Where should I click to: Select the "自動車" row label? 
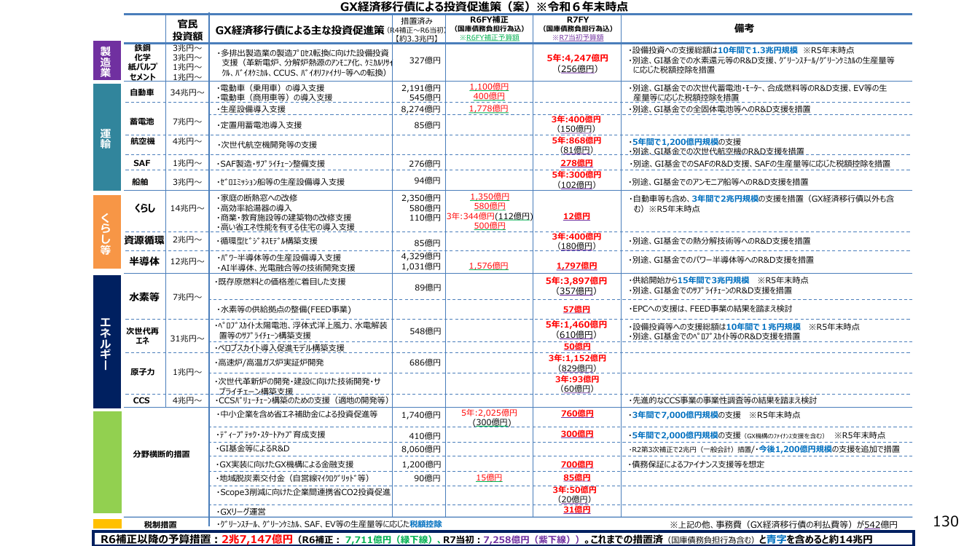(142, 92)
